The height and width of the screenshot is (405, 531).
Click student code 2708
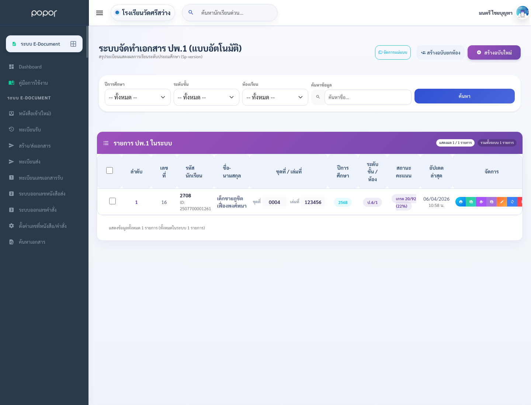185,196
